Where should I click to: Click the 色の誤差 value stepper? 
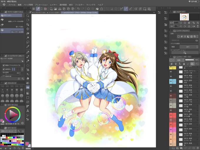click(x=20, y=73)
